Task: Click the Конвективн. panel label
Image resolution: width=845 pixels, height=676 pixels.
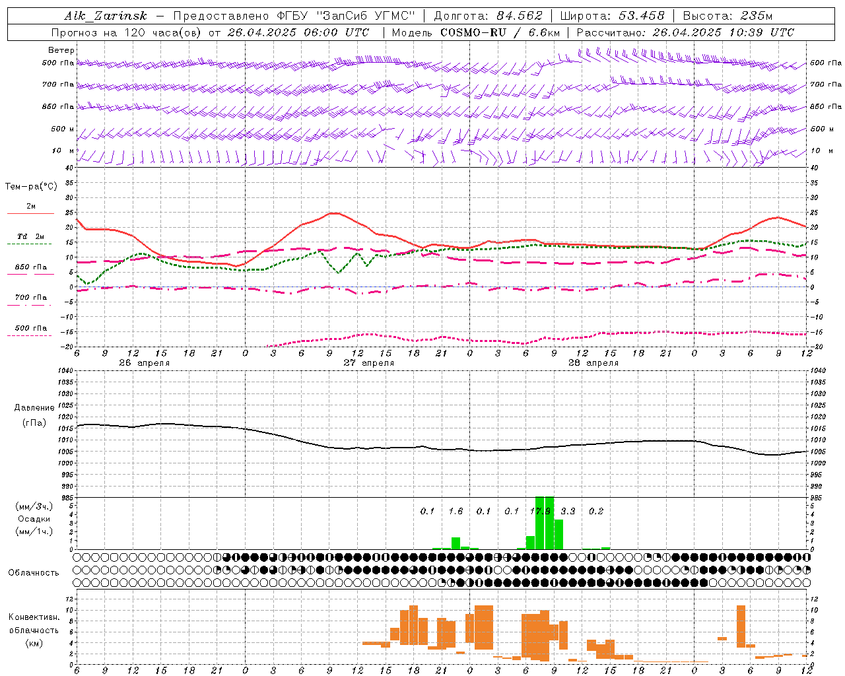Action: (x=34, y=617)
